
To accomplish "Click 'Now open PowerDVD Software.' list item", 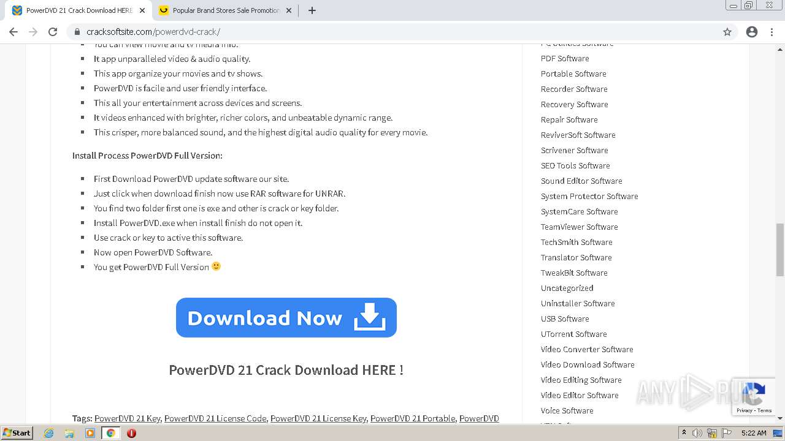I will (x=153, y=252).
